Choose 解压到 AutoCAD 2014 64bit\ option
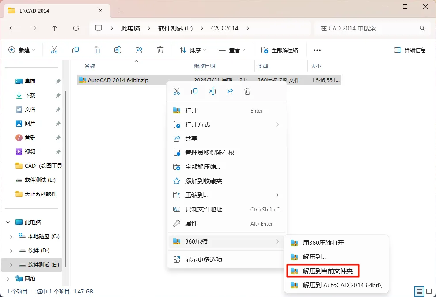Viewport: 436px width, 297px height. [x=336, y=285]
